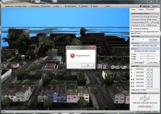
Task: Nudge R-Y with the left arrow
Action: 148,83
